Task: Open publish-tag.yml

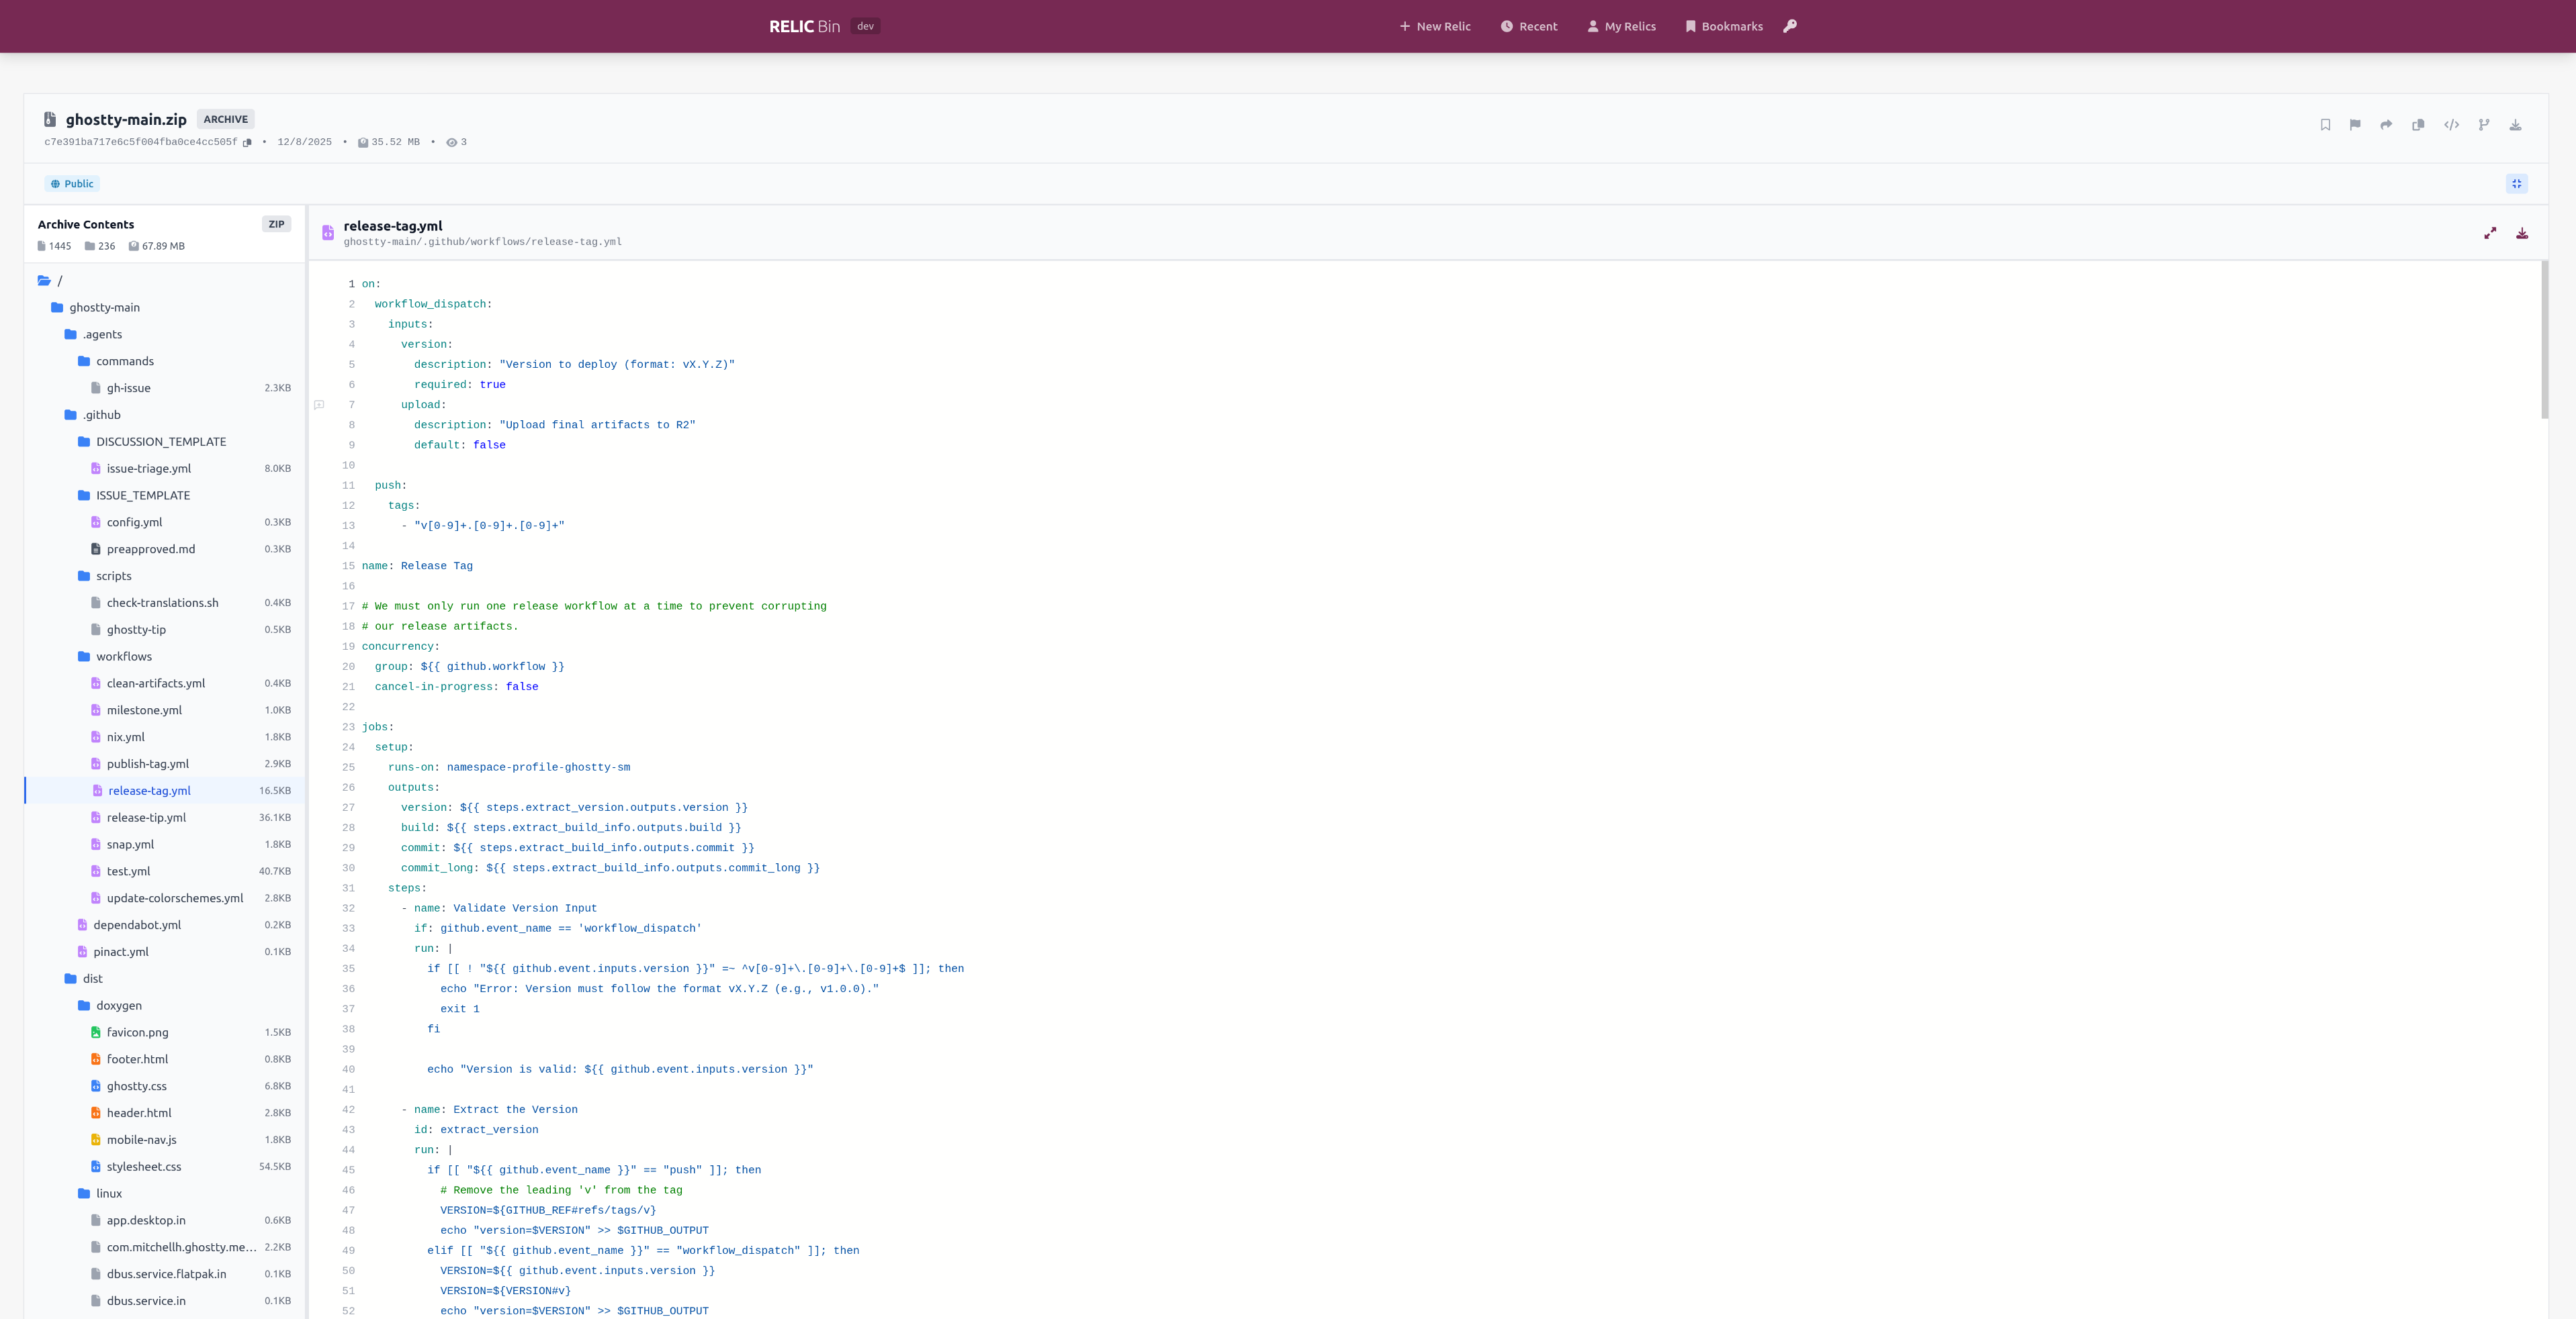Action: 164,765
